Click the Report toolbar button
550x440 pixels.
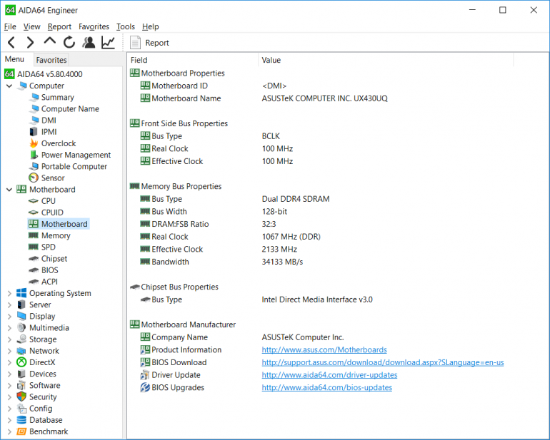coord(149,43)
